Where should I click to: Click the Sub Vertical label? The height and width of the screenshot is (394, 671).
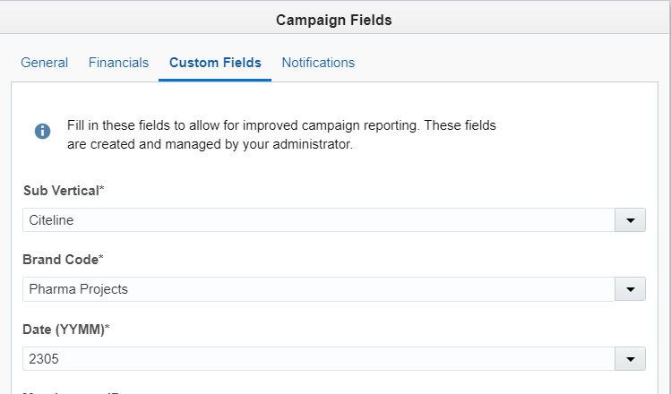pyautogui.click(x=60, y=191)
